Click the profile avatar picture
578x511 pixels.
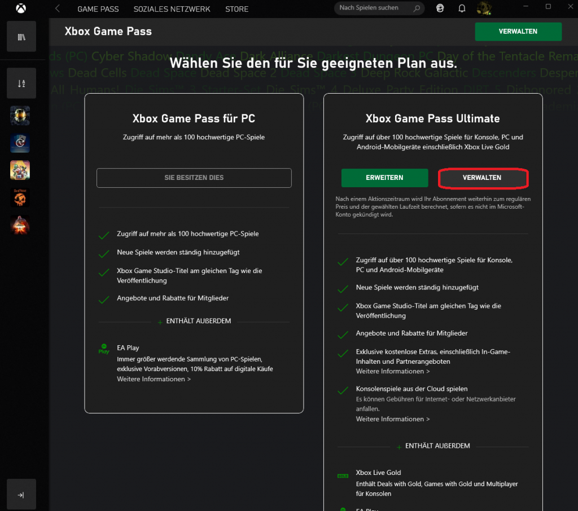coord(484,8)
